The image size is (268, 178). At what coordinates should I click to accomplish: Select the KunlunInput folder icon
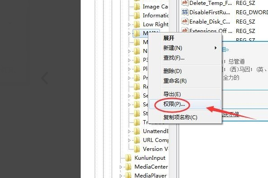(128, 158)
